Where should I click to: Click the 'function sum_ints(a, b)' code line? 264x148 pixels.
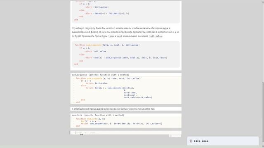[90, 119]
